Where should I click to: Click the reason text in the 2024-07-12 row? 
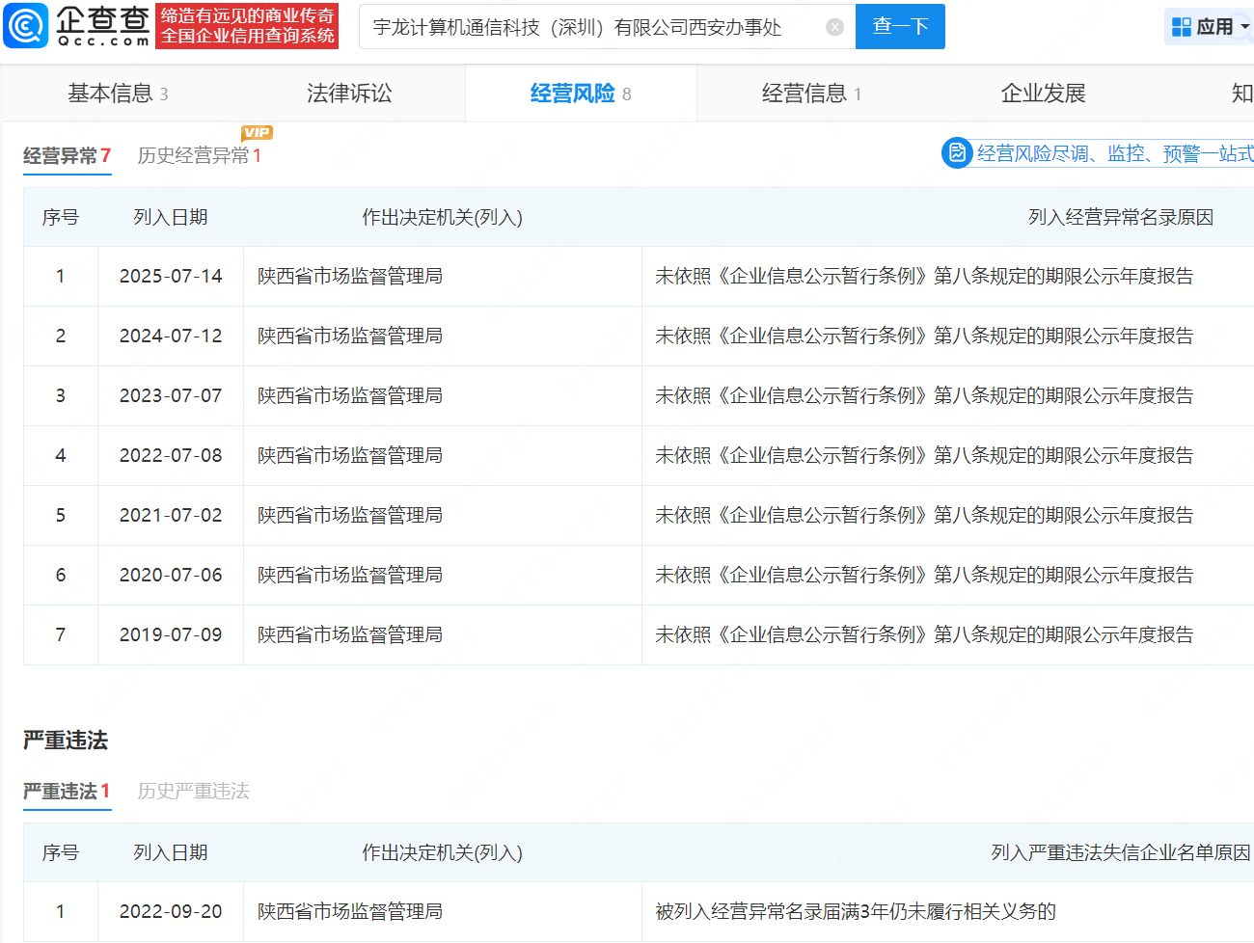(924, 337)
